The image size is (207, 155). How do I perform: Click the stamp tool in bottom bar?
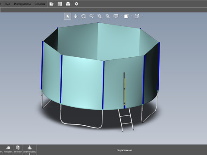pyautogui.click(x=29, y=150)
